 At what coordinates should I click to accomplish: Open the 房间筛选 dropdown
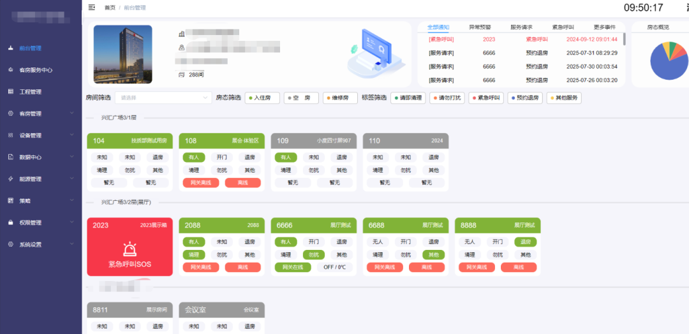(164, 98)
